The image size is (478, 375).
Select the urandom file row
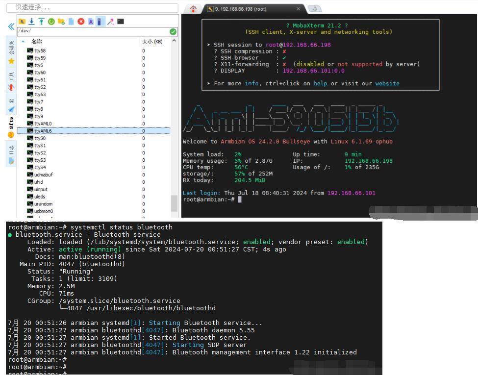[94, 204]
